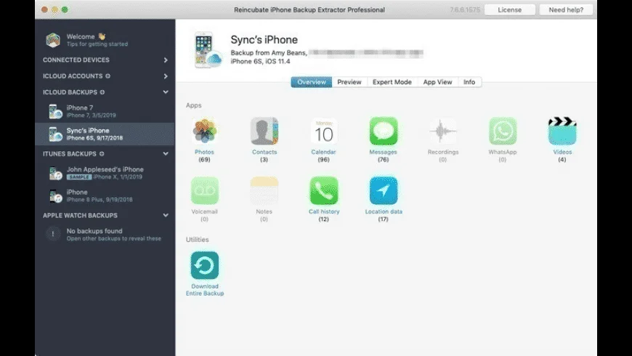The width and height of the screenshot is (632, 356).
Task: Switch to the Expert Mode tab
Action: (x=392, y=82)
